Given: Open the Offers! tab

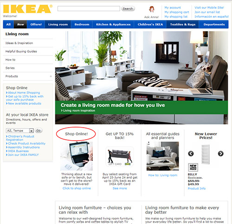Looking at the screenshot, I should click(x=36, y=24).
